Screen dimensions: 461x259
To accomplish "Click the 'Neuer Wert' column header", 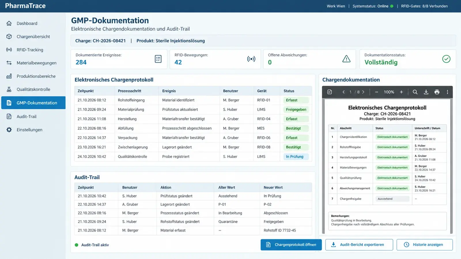I will coord(273,187).
